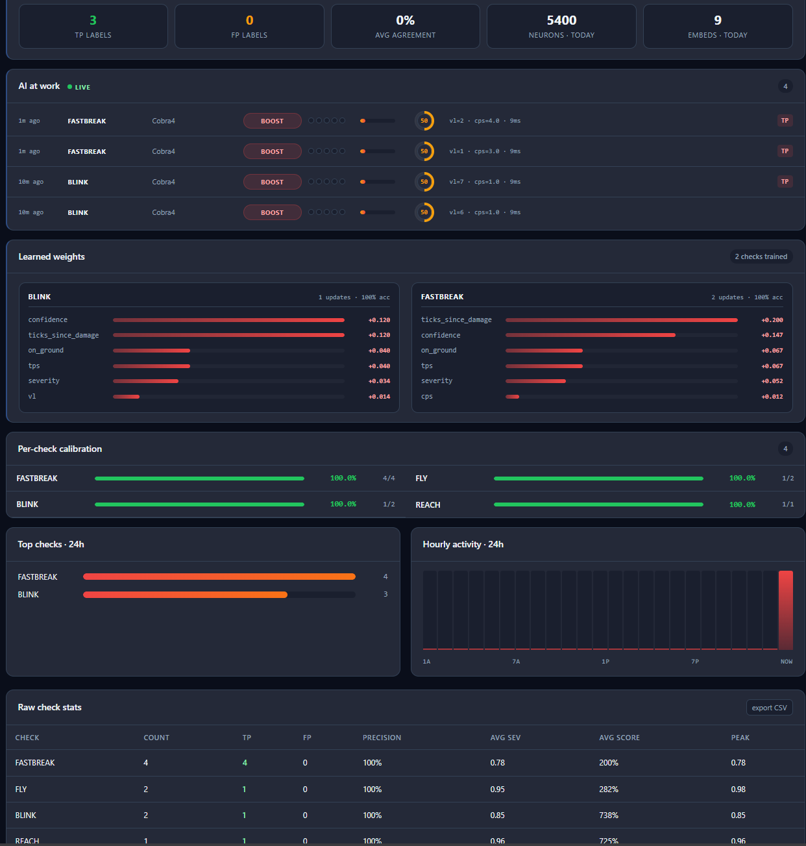The image size is (806, 846).
Task: Click the REACH calibration progress bar
Action: (598, 504)
